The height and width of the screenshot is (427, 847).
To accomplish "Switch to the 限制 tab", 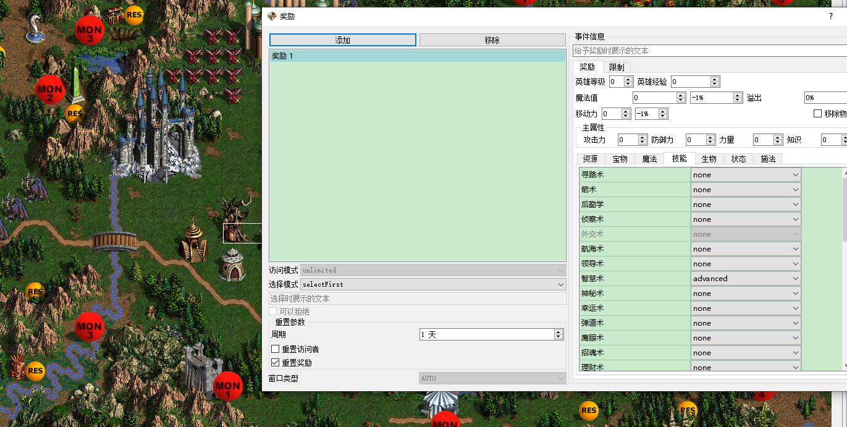I will (617, 67).
